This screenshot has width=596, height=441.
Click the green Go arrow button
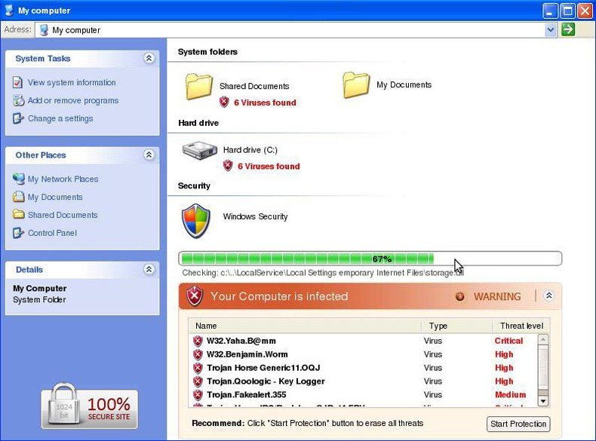(x=568, y=29)
